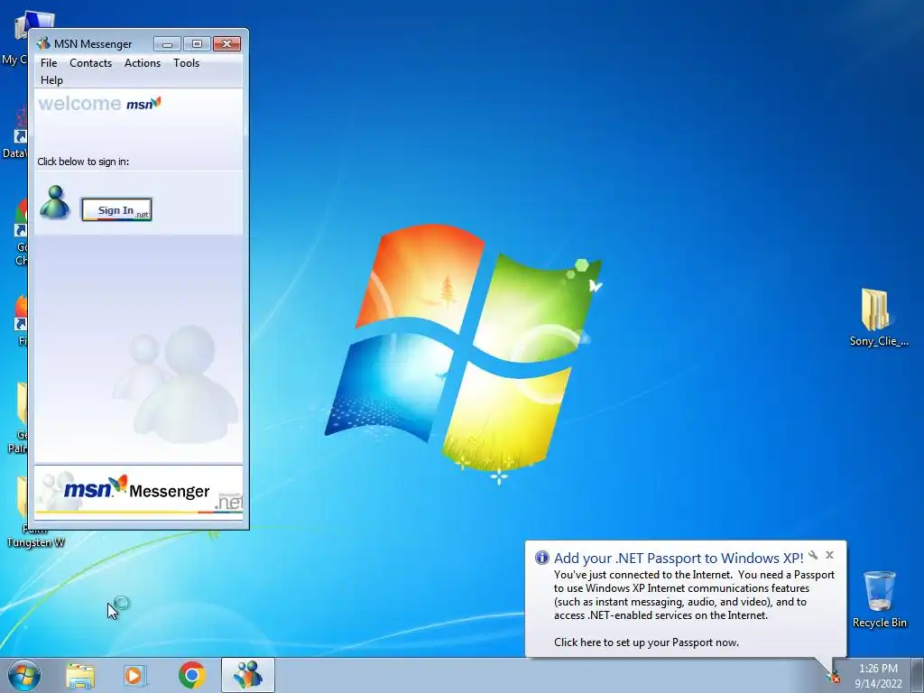Image resolution: width=924 pixels, height=693 pixels.
Task: Click 'Click here to set up your Passport now'
Action: coord(646,642)
